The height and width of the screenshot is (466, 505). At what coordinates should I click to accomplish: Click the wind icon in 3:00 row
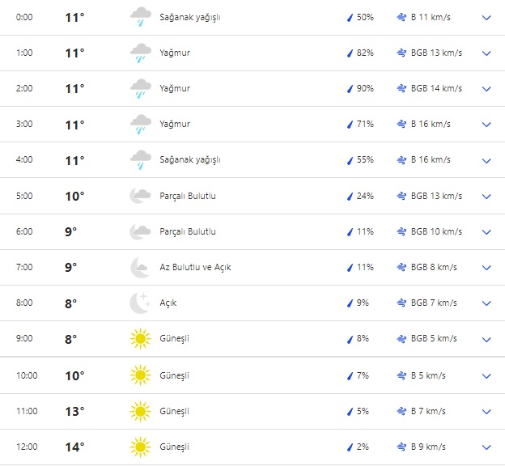402,124
